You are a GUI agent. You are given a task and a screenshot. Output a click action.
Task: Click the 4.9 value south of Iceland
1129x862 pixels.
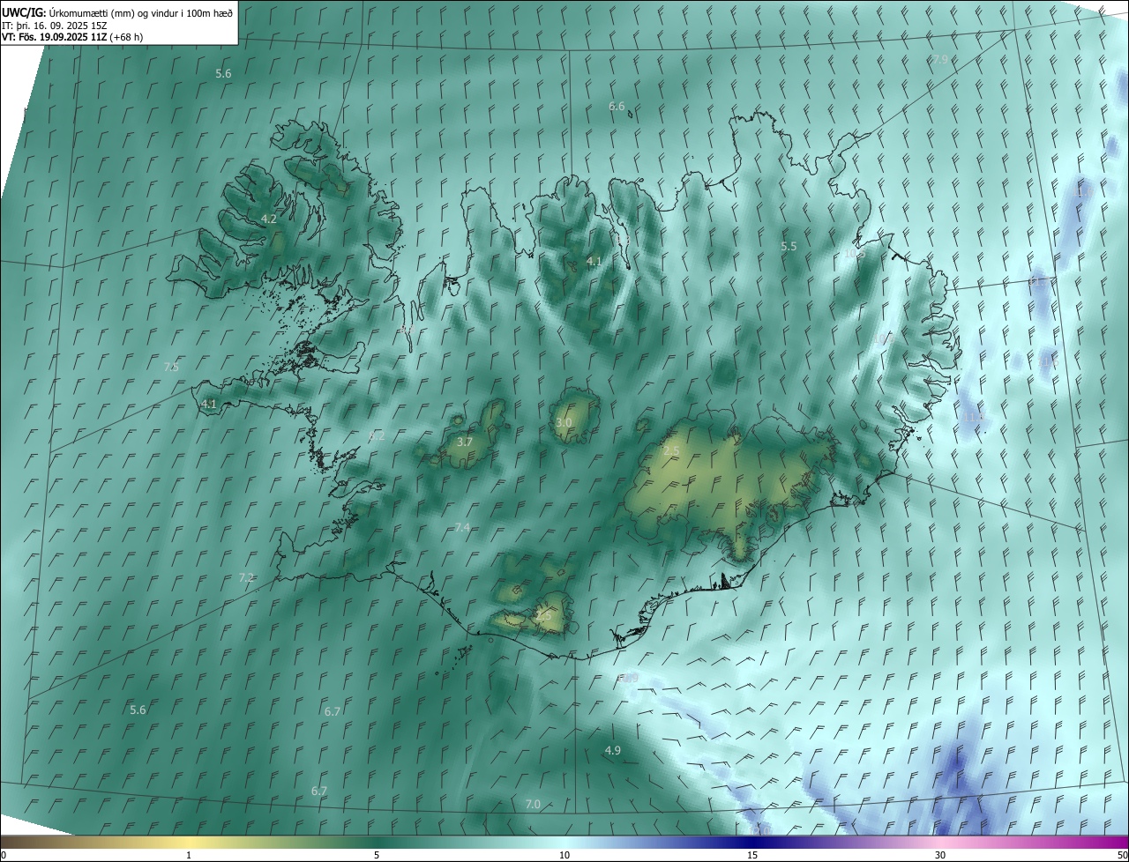coord(612,751)
